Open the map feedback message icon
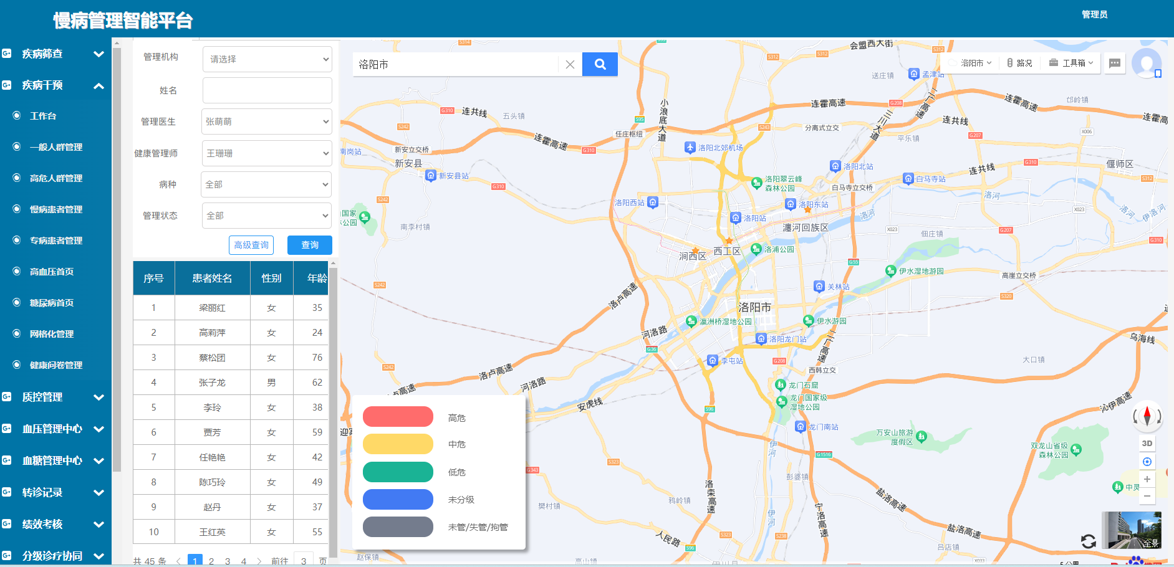The width and height of the screenshot is (1174, 567). coord(1115,63)
